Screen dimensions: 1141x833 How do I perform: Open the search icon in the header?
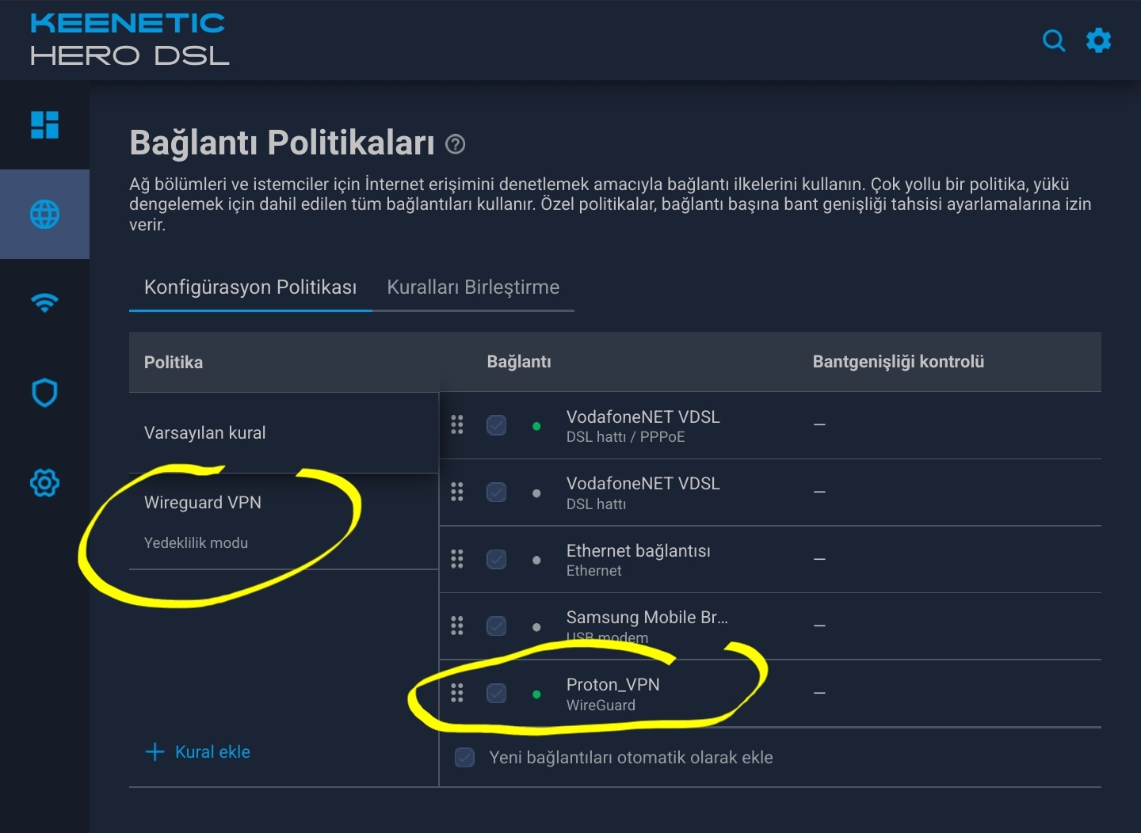tap(1054, 40)
